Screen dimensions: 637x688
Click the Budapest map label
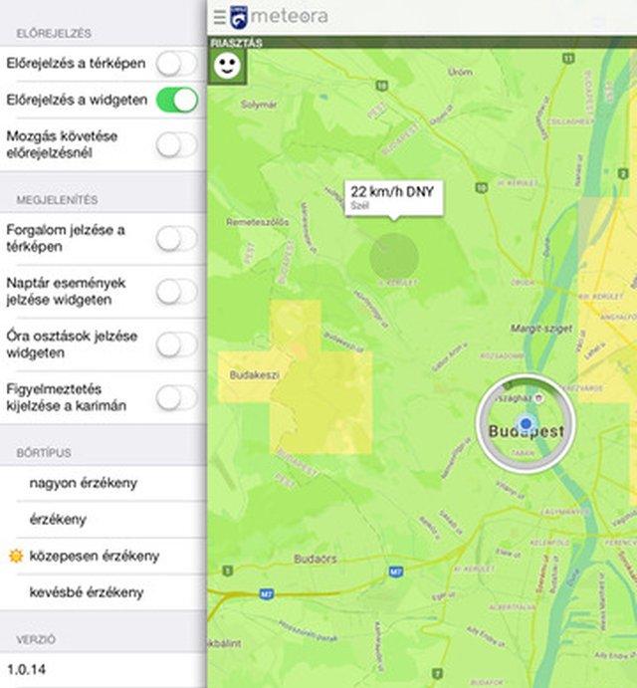(x=526, y=431)
